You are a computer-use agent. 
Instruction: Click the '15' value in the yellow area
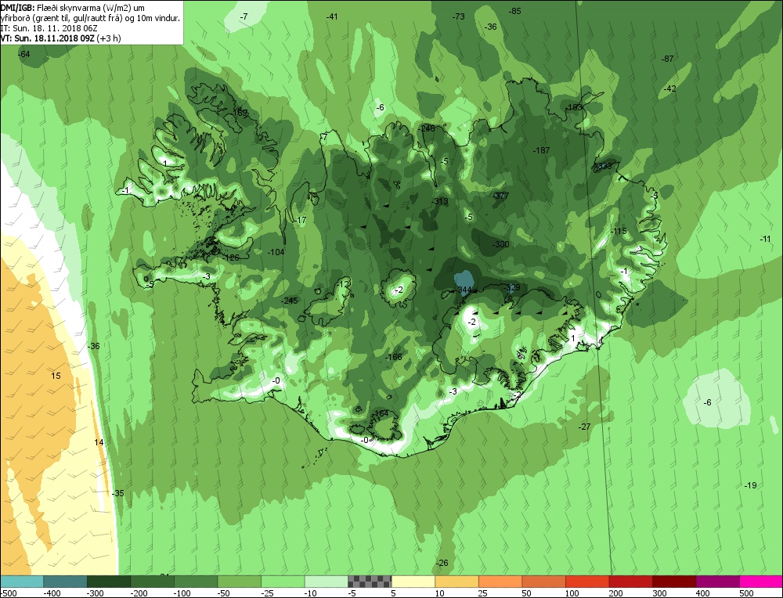pyautogui.click(x=56, y=376)
